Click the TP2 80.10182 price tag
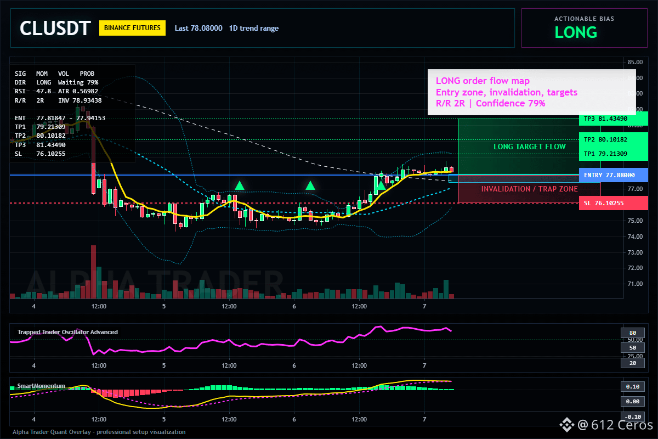 613,139
